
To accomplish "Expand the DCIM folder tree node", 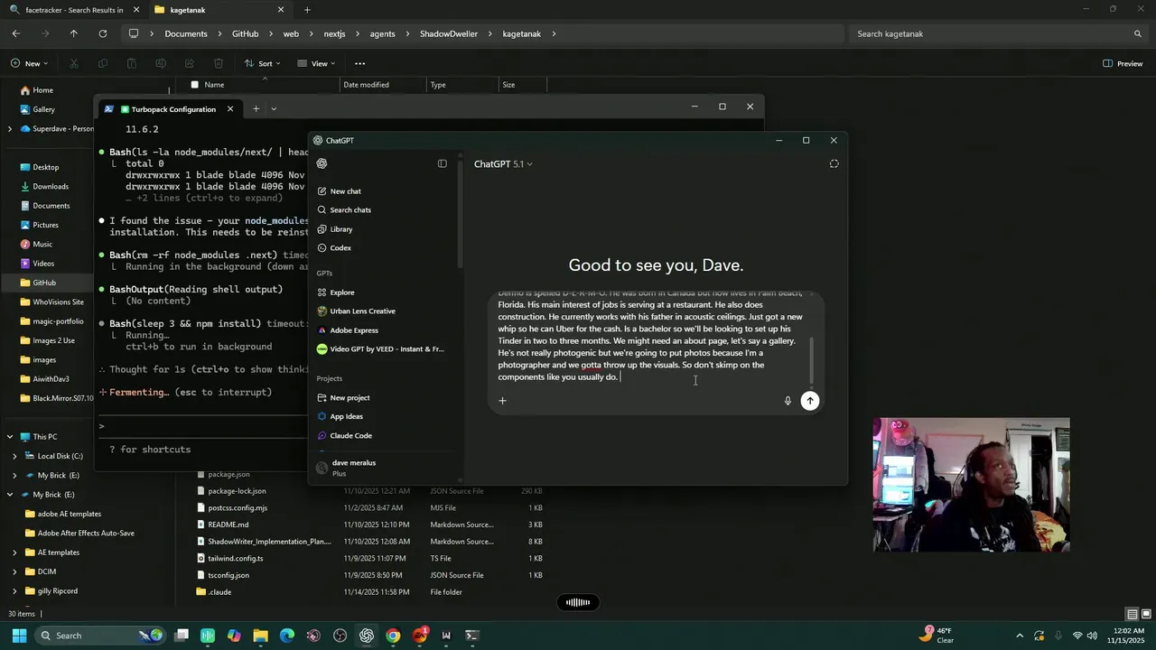I will 14,572.
